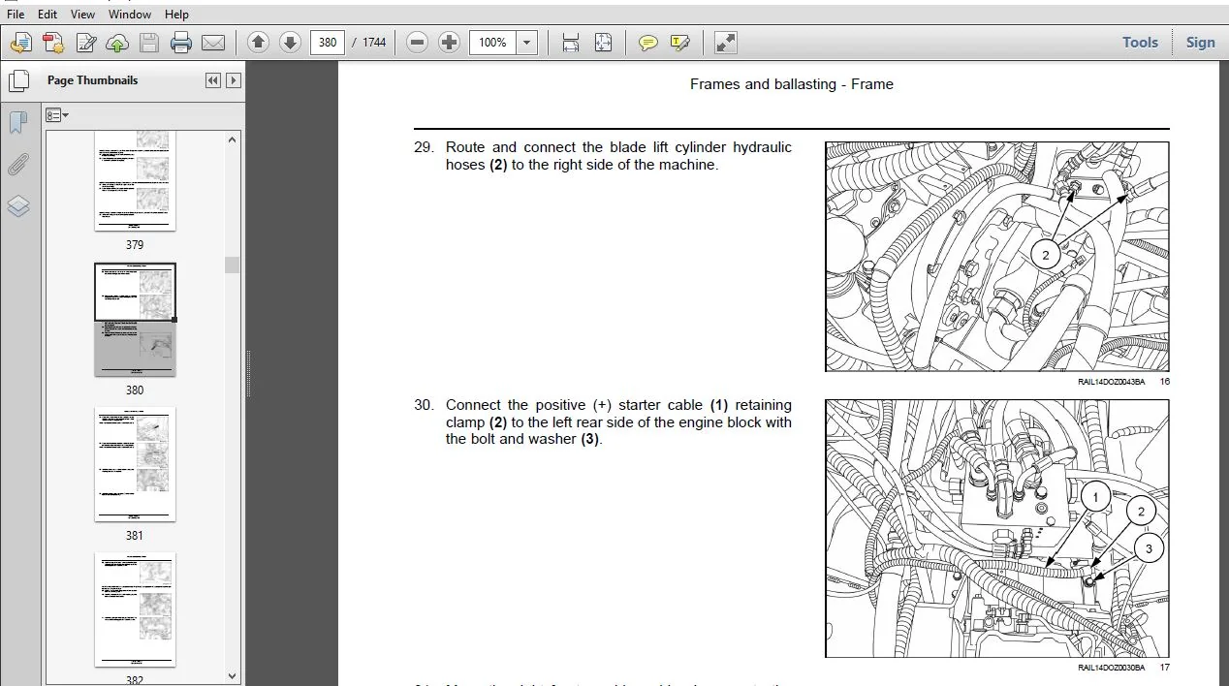The image size is (1229, 686).
Task: Click the fit width scrolling icon
Action: point(570,43)
